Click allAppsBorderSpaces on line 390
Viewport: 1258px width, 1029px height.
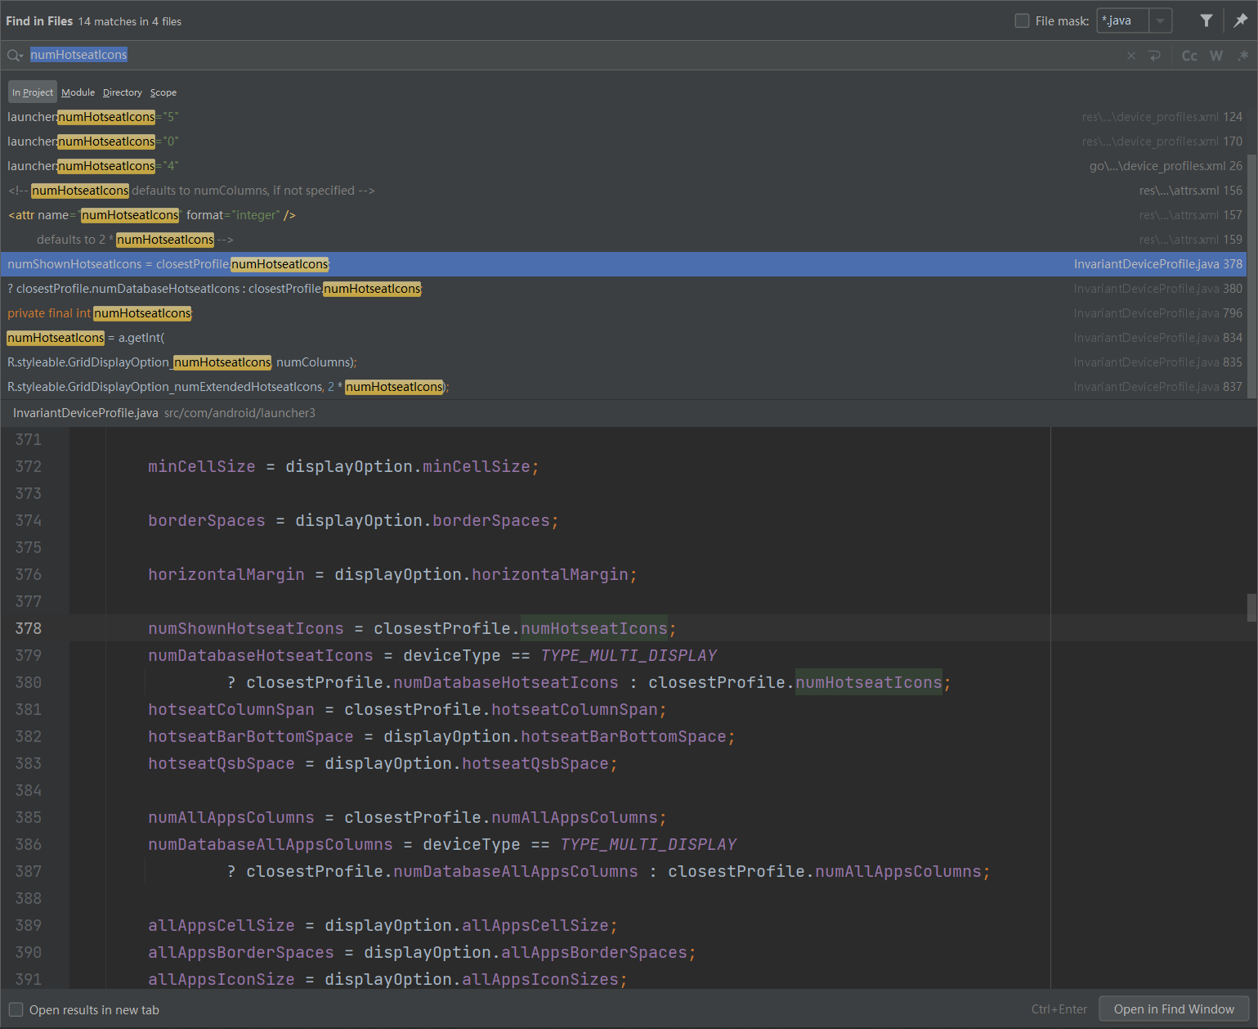click(240, 952)
